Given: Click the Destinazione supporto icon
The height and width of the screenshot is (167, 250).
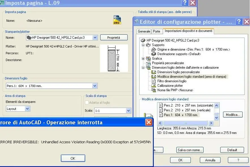Looking at the screenshot, I should click(154, 54).
